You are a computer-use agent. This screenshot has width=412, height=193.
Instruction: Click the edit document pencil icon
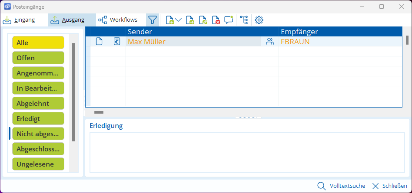(x=203, y=20)
